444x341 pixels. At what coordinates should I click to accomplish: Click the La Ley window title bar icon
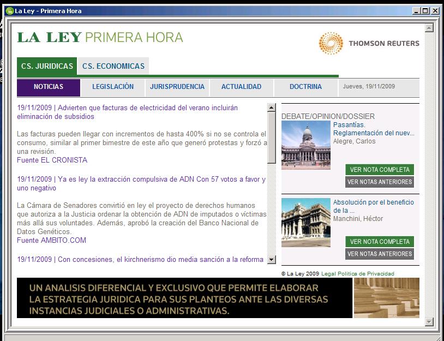click(x=10, y=11)
